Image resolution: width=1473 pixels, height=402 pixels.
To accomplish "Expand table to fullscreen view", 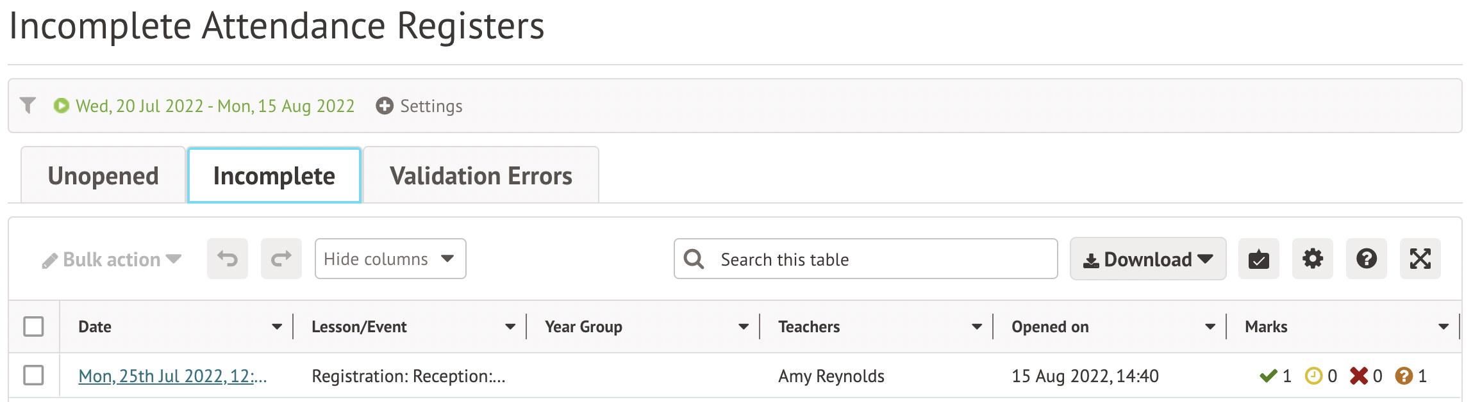I will coord(1420,259).
